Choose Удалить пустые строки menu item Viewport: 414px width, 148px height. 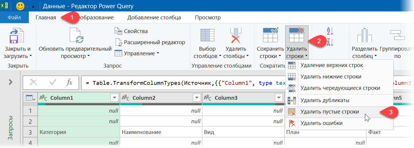point(339,112)
